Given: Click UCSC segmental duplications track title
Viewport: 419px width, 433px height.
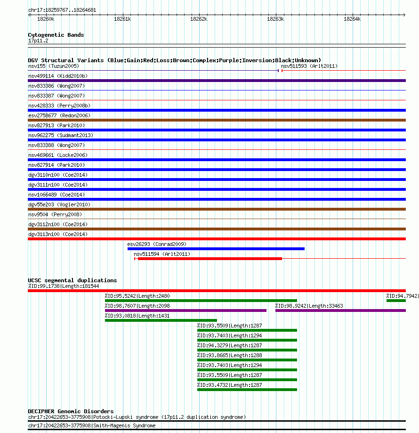Looking at the screenshot, I should 73,280.
